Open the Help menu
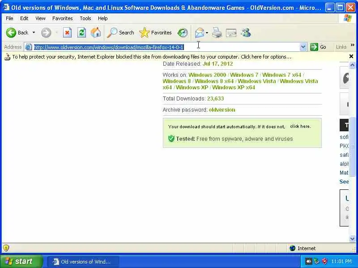Screen dimensions: 358x268 102,18
